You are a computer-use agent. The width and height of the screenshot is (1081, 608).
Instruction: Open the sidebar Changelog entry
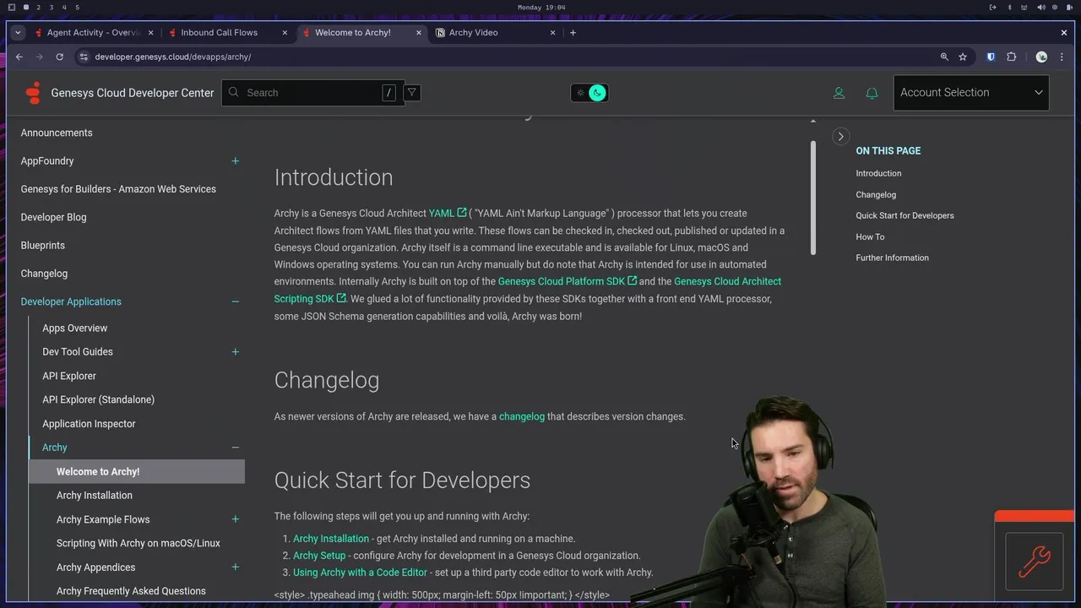pos(44,274)
